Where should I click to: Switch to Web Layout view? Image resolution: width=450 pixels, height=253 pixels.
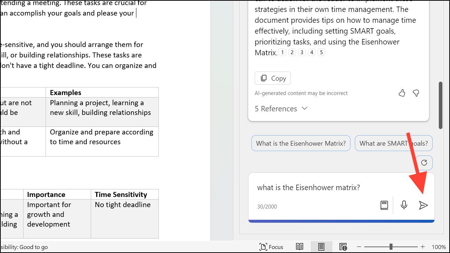(343, 247)
